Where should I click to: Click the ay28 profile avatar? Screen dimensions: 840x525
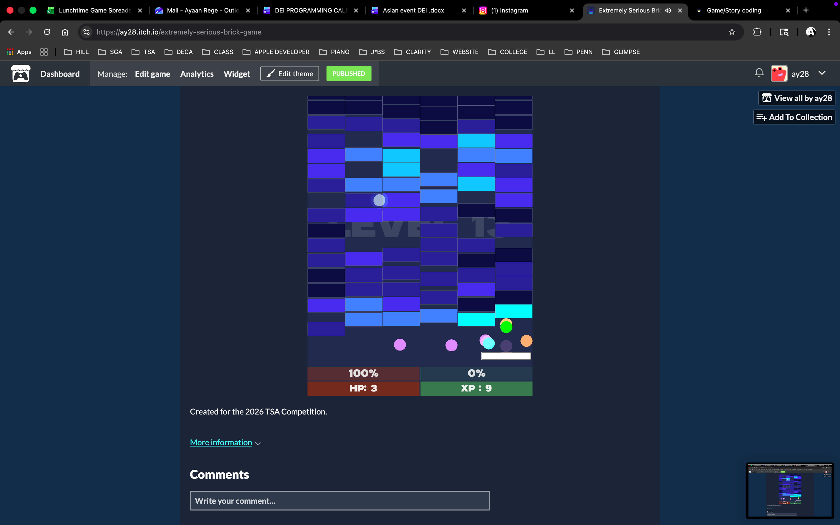tap(779, 73)
